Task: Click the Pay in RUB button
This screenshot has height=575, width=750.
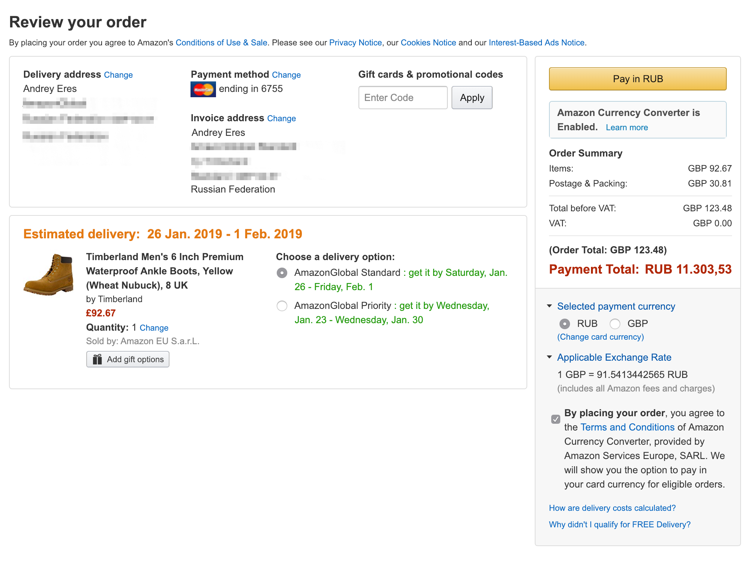Action: (637, 79)
